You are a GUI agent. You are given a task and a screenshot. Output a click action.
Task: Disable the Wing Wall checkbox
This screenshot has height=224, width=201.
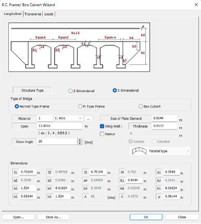click(102, 126)
